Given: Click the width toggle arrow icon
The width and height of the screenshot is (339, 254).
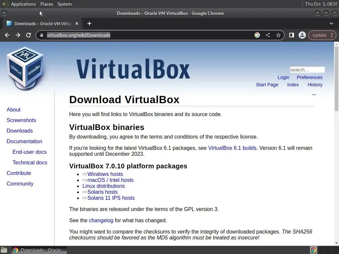Looking at the screenshot, I should [x=314, y=95].
